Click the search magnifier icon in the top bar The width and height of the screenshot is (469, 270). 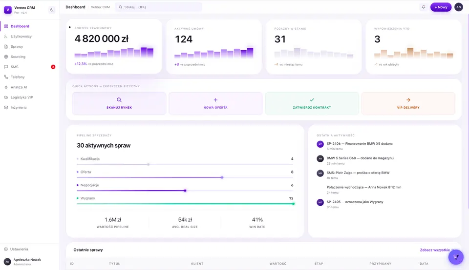121,7
